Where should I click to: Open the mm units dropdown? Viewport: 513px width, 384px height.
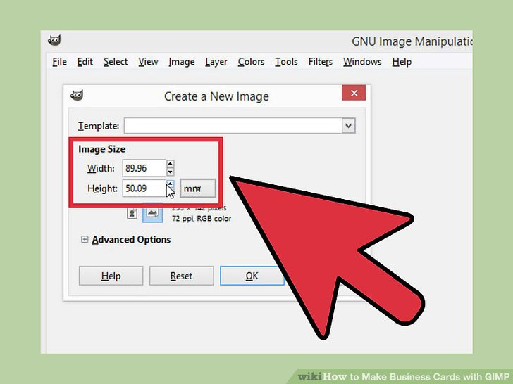[x=197, y=188]
